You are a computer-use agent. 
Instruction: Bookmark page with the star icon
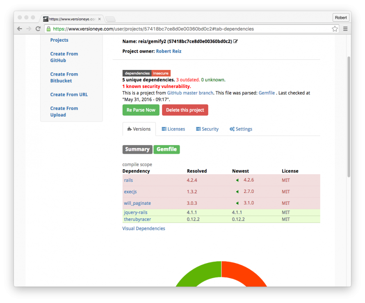point(335,29)
